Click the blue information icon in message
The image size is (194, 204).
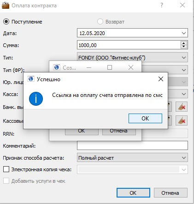(x=36, y=99)
